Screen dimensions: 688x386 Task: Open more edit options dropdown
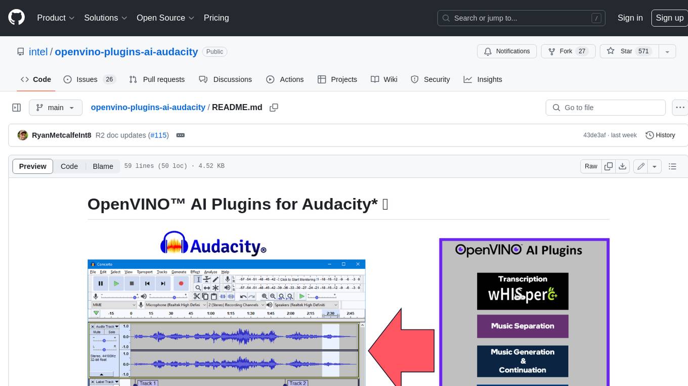655,166
